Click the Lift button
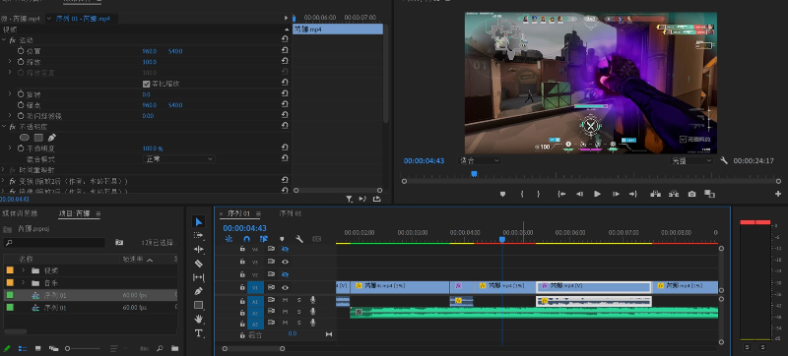Image resolution: width=788 pixels, height=356 pixels. [x=655, y=194]
